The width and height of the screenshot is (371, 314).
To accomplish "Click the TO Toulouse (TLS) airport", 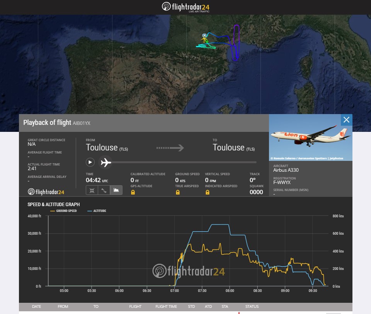I will tap(233, 148).
